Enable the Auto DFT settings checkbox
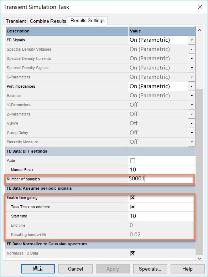 132,160
